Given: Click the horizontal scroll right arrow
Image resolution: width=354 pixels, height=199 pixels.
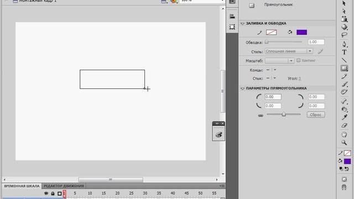Looking at the screenshot, I should point(217,180).
